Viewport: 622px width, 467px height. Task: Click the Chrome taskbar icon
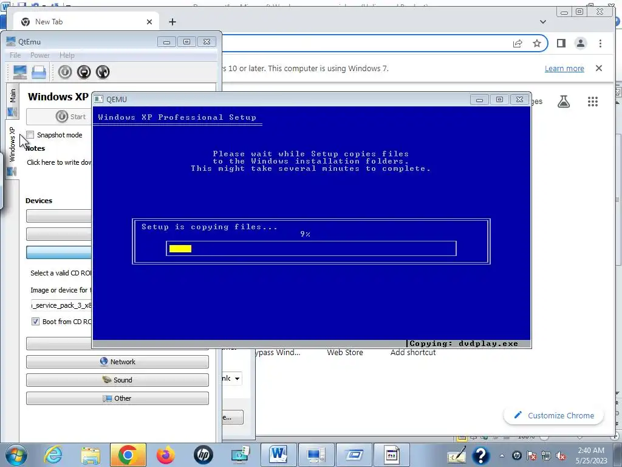point(128,455)
